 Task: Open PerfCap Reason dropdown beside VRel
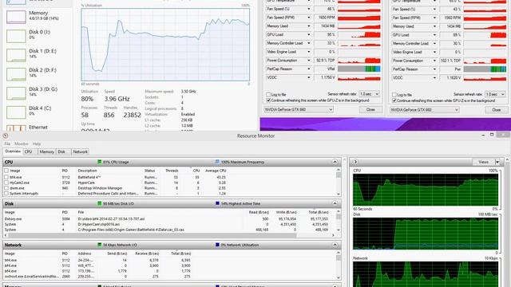coord(309,69)
